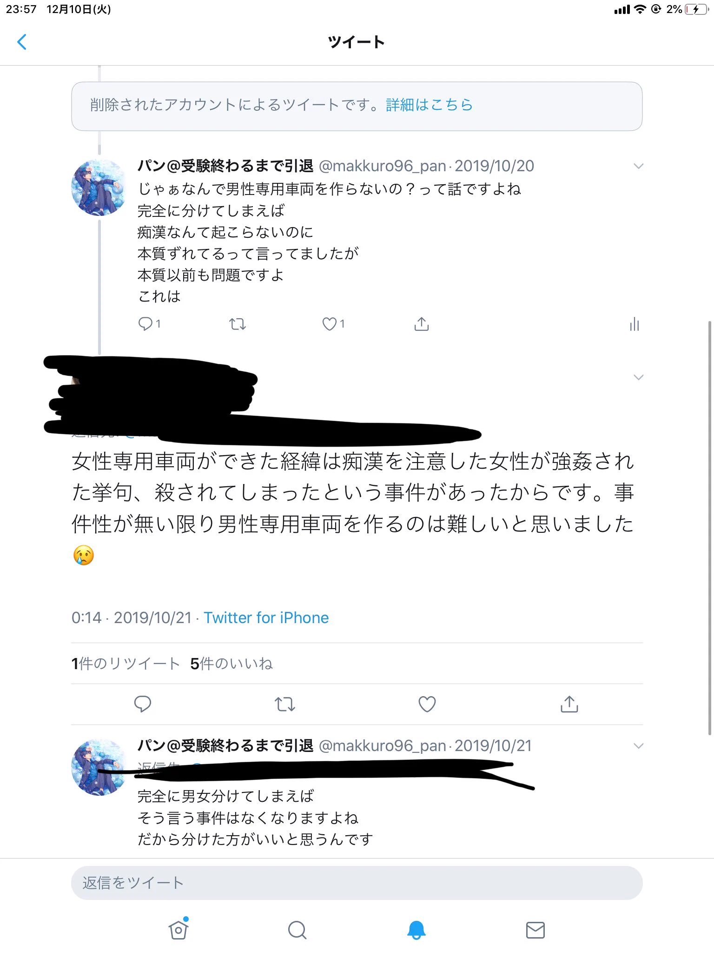View the 1件のリツイート list

[126, 664]
